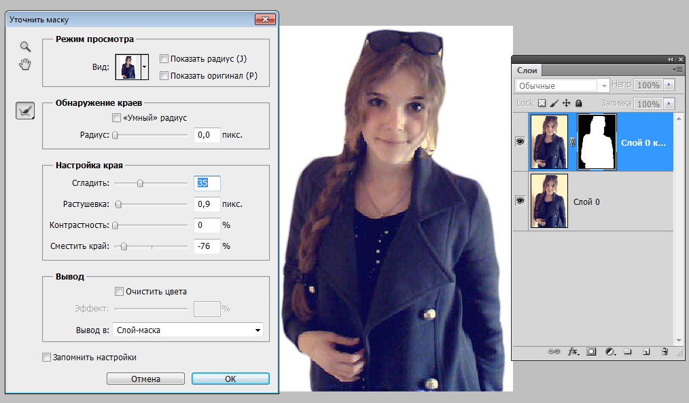689x403 pixels.
Task: Click the add layer mask icon
Action: tap(591, 351)
